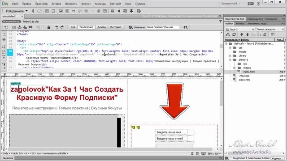Screen dimensions: 287x161
Task: Click connect to server icon in Files panel
Action: pyautogui.click(x=228, y=34)
